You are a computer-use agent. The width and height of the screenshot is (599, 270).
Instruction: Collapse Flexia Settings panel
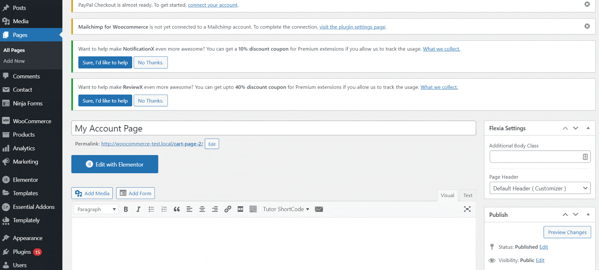pyautogui.click(x=588, y=128)
